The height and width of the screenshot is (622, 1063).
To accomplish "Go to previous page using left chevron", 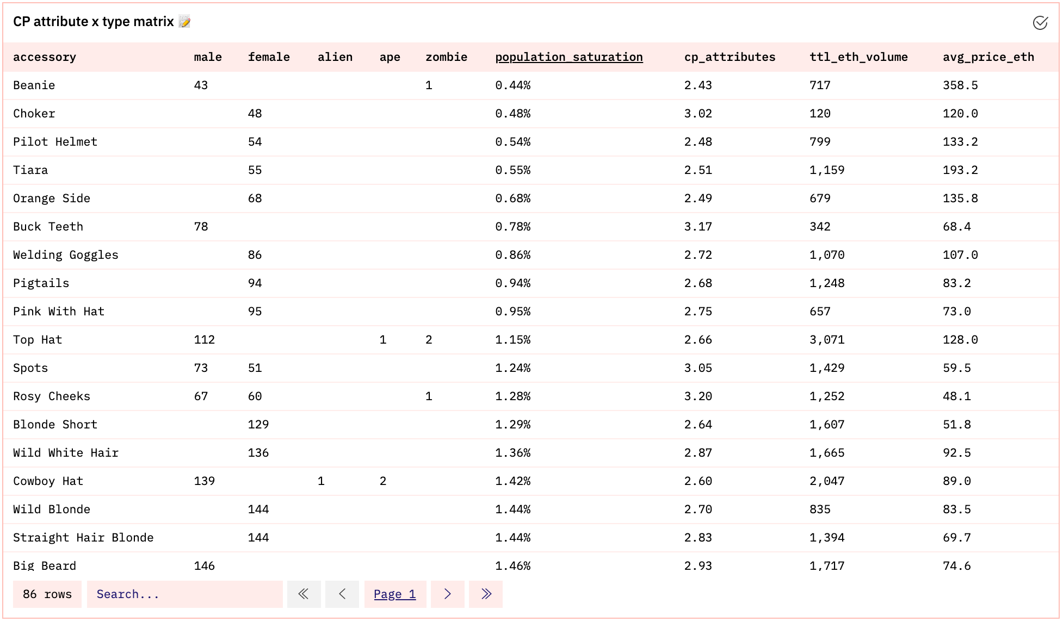I will 342,594.
